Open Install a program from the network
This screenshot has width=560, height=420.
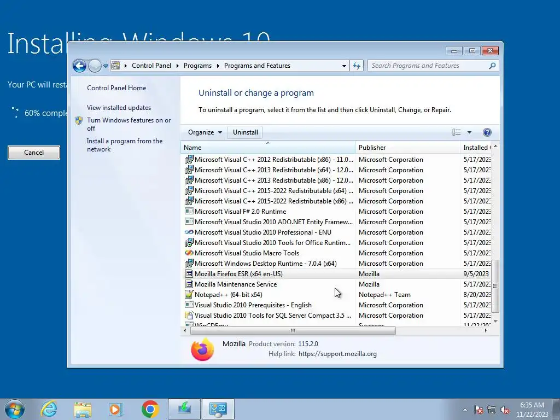tap(125, 145)
